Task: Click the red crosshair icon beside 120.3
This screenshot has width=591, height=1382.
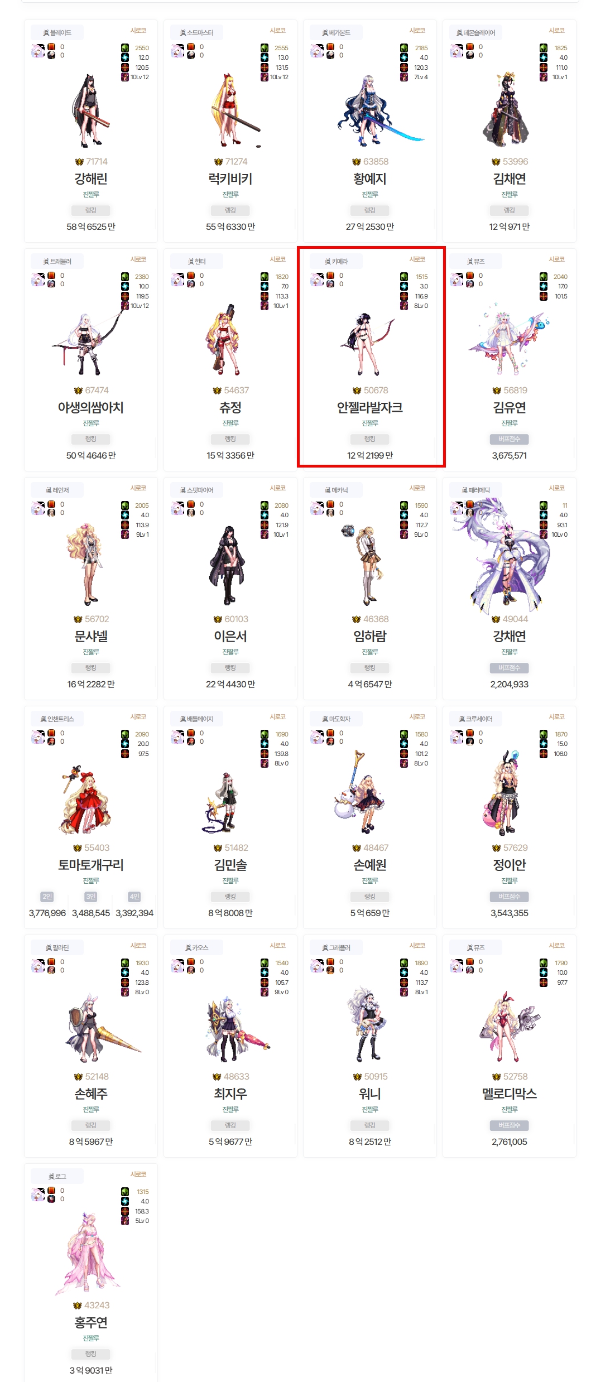Action: tap(404, 68)
